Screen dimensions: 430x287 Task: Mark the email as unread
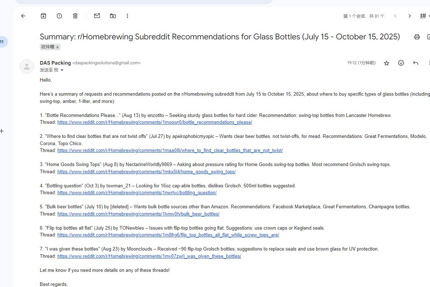click(x=97, y=16)
